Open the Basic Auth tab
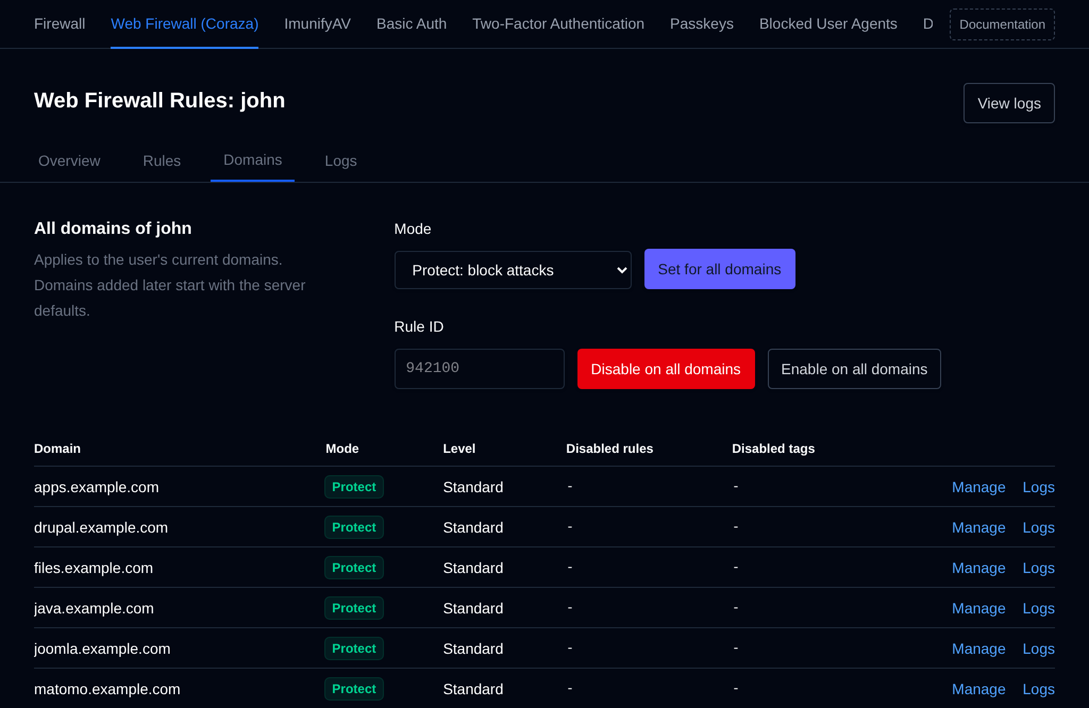 point(412,24)
